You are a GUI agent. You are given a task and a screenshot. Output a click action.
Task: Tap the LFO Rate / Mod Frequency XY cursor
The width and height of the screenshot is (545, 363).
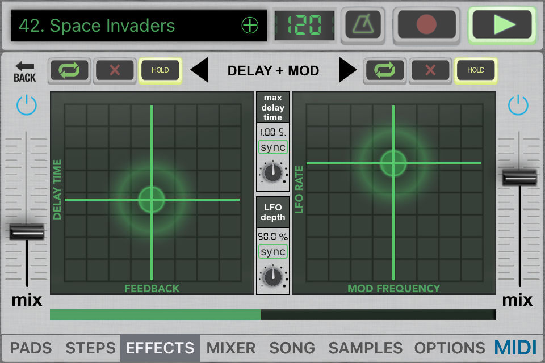(393, 163)
